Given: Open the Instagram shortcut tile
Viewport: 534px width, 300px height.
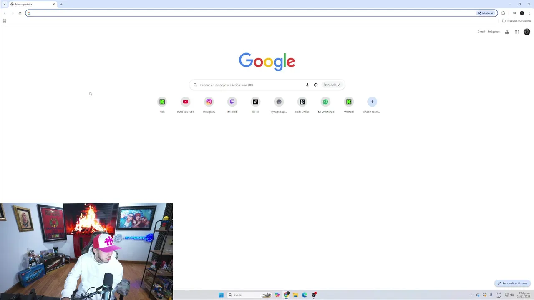Looking at the screenshot, I should coord(209,105).
